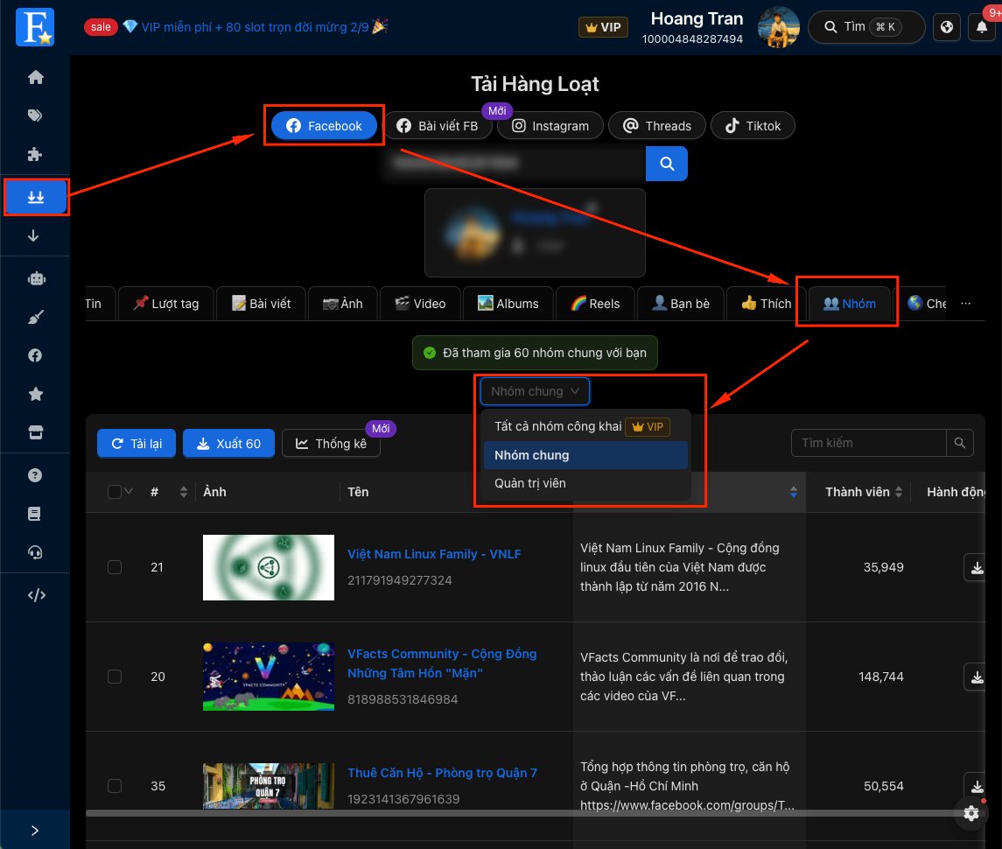Click the Tải lại reload button
The width and height of the screenshot is (1002, 849).
(137, 444)
